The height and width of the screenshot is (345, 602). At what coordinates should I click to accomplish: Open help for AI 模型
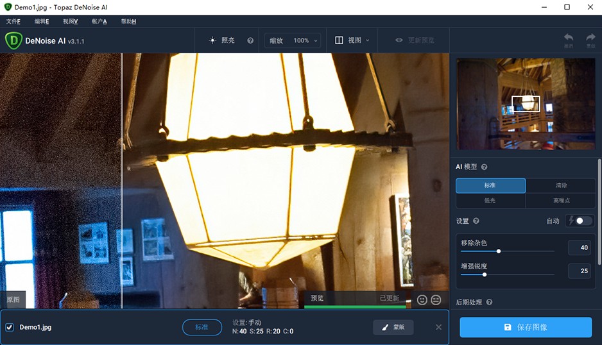pos(484,167)
